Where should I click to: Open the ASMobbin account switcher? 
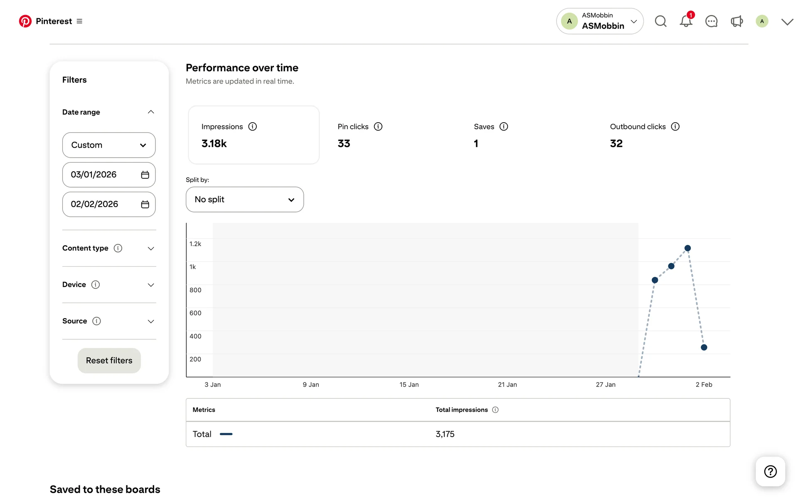pos(599,21)
